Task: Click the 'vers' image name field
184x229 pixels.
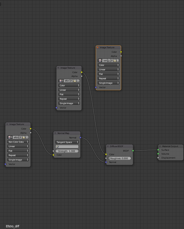Action: pos(105,61)
